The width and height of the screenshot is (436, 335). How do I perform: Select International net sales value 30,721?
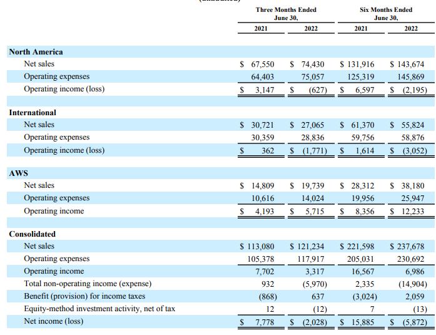[x=261, y=125]
